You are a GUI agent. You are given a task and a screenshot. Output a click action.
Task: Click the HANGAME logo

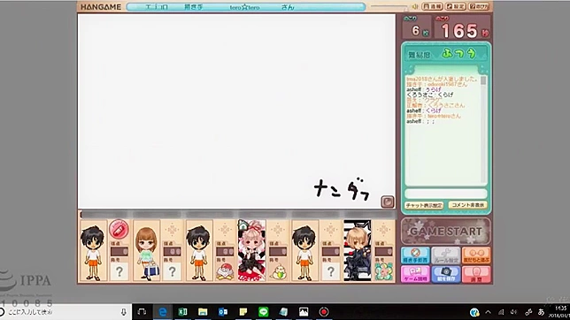(x=101, y=7)
